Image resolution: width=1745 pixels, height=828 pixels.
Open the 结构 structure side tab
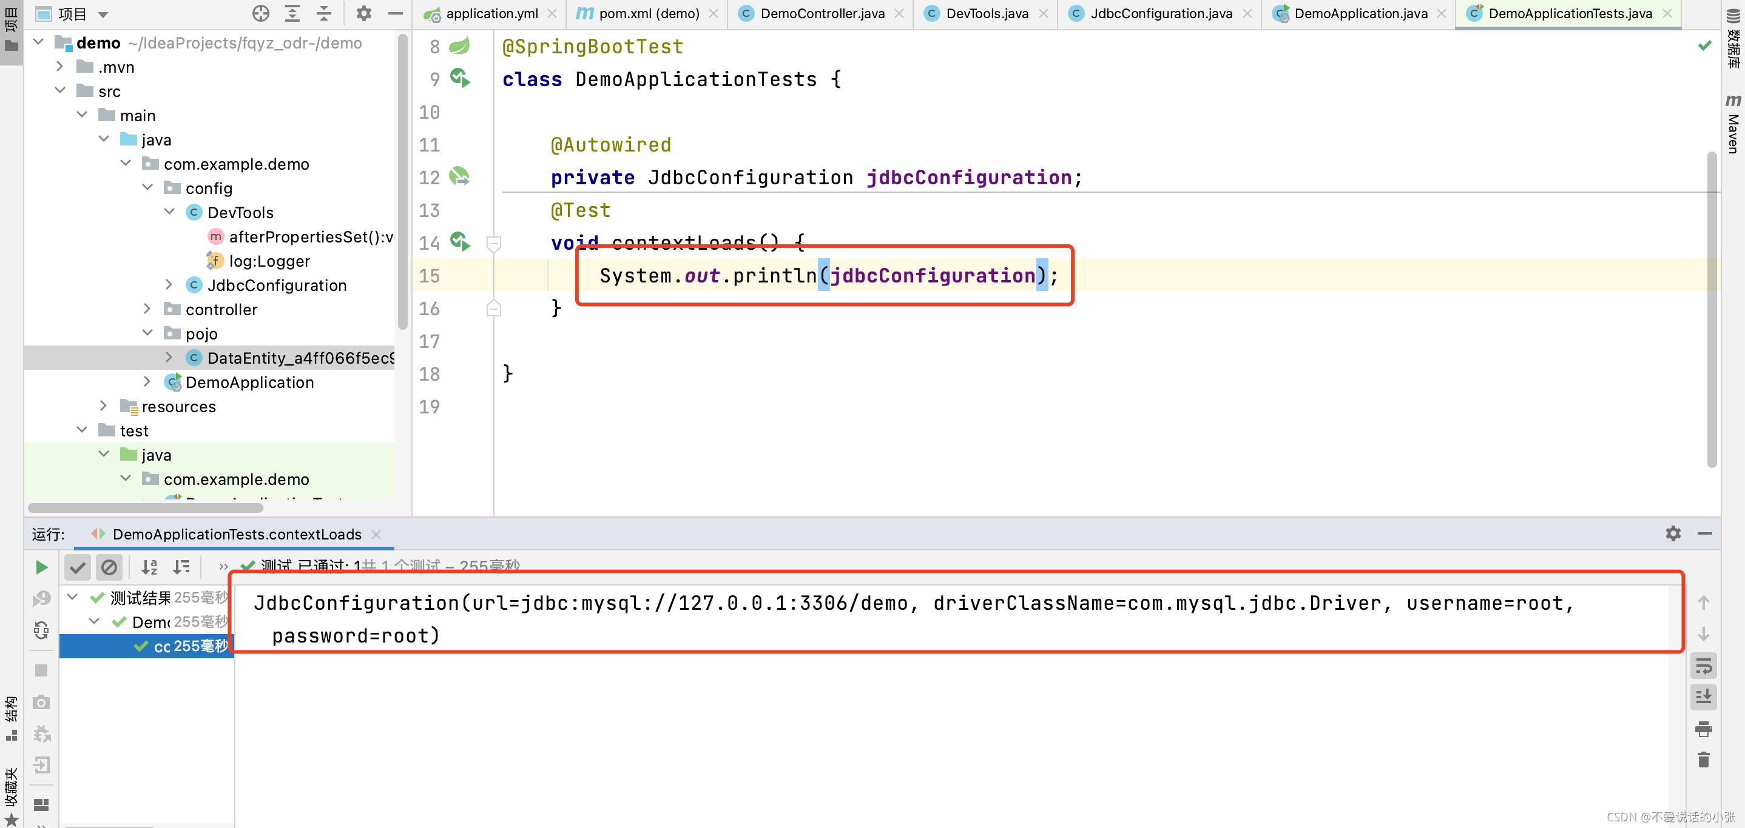(x=12, y=718)
